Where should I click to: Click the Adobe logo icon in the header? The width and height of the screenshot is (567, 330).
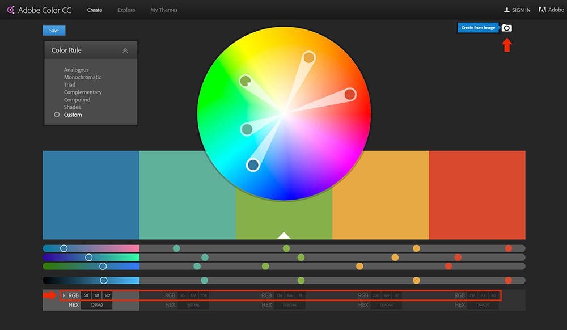coord(542,10)
